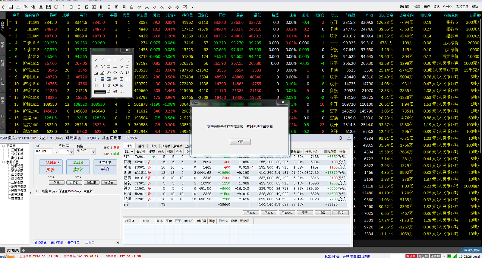This screenshot has height=258, width=482.
Task: Click the black line style swatch
Action: [99, 92]
